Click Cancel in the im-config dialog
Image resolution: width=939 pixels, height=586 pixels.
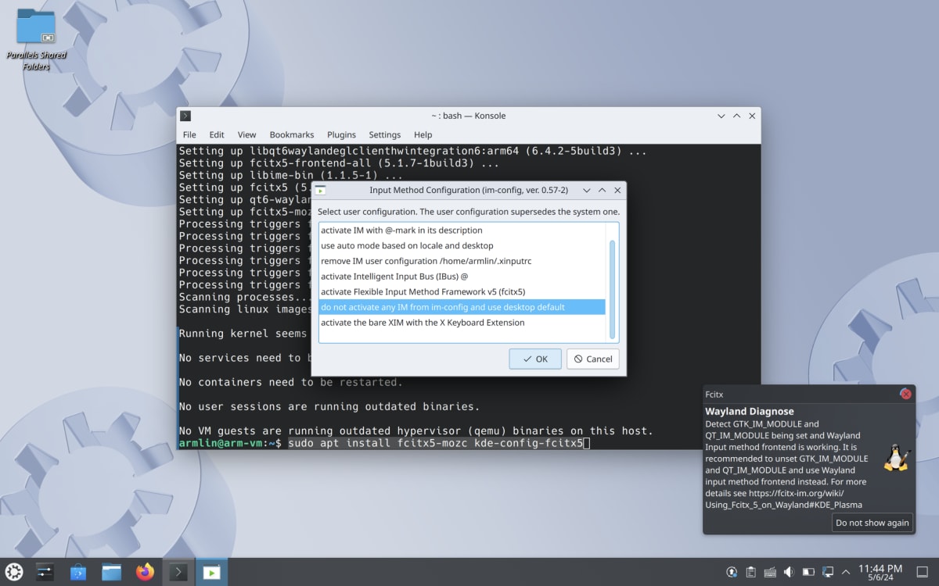593,359
